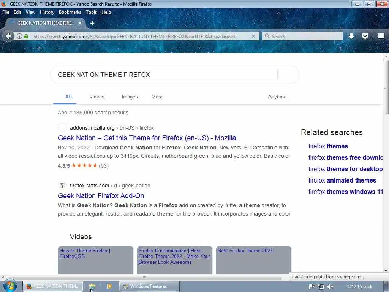This screenshot has width=389, height=292.
Task: Open the Help menu
Action: click(x=106, y=12)
